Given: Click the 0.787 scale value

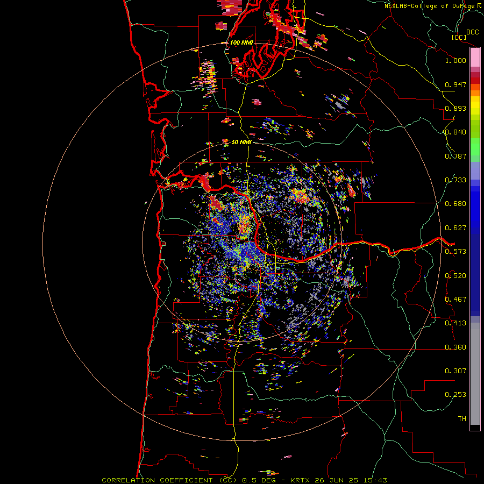Looking at the screenshot, I should pos(455,156).
